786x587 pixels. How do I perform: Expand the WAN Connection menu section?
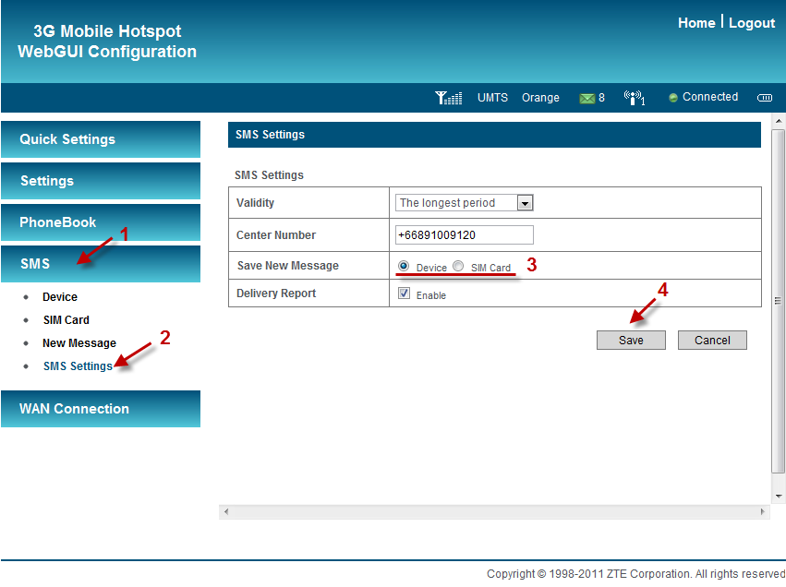[x=100, y=409]
